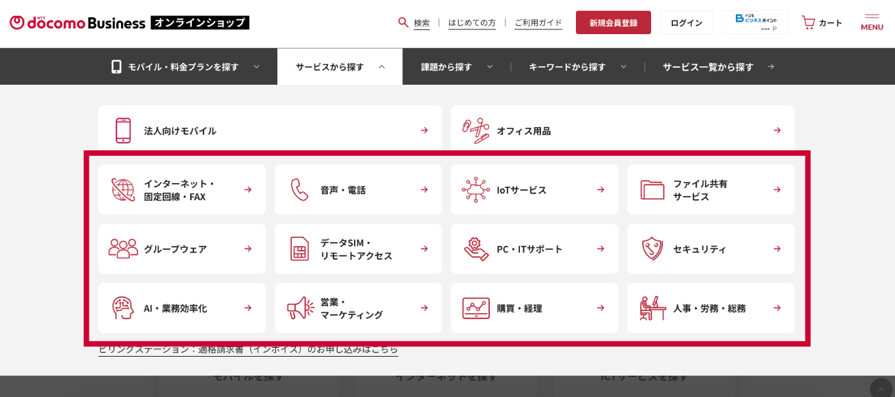Click the globe icon for インターネット・固定回線・FAX

(x=123, y=190)
